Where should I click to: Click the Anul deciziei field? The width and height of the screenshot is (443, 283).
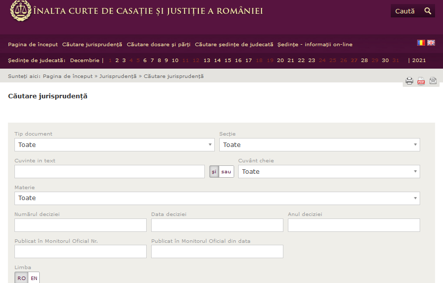pos(354,225)
